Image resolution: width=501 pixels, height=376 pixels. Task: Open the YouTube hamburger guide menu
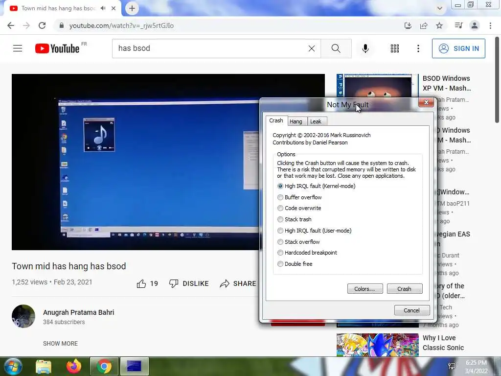(x=18, y=48)
